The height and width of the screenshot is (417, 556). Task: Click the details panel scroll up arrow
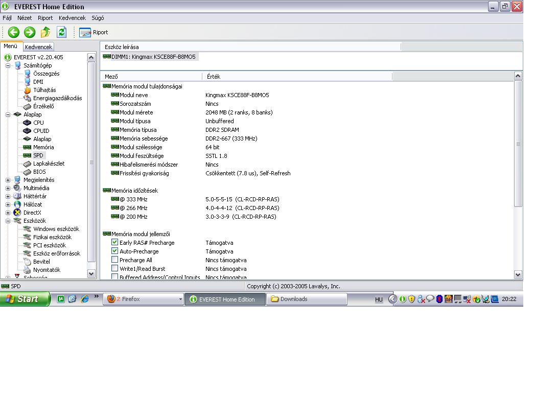[x=518, y=76]
